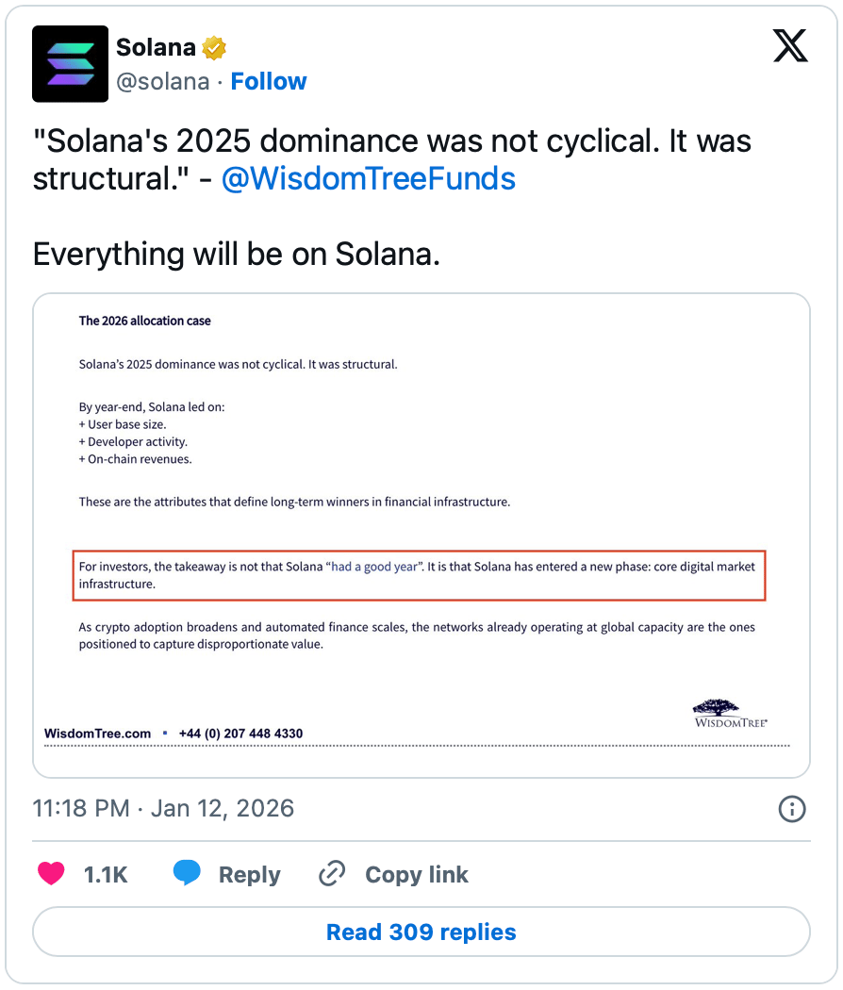This screenshot has height=990, width=843.
Task: Click the "Everything will be on Solana." text
Action: [x=237, y=255]
